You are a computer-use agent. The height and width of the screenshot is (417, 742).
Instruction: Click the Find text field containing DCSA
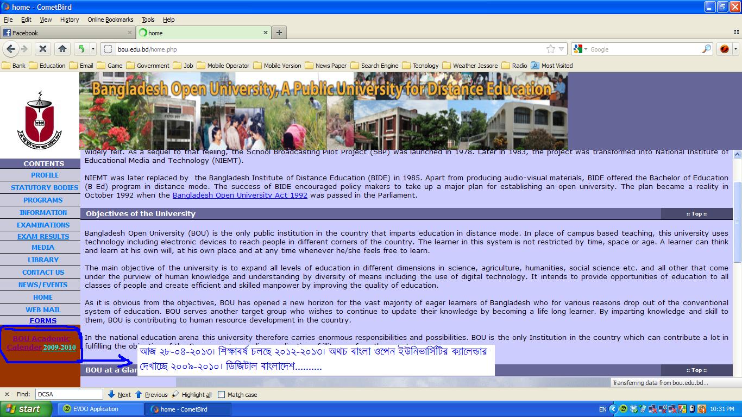click(x=69, y=395)
